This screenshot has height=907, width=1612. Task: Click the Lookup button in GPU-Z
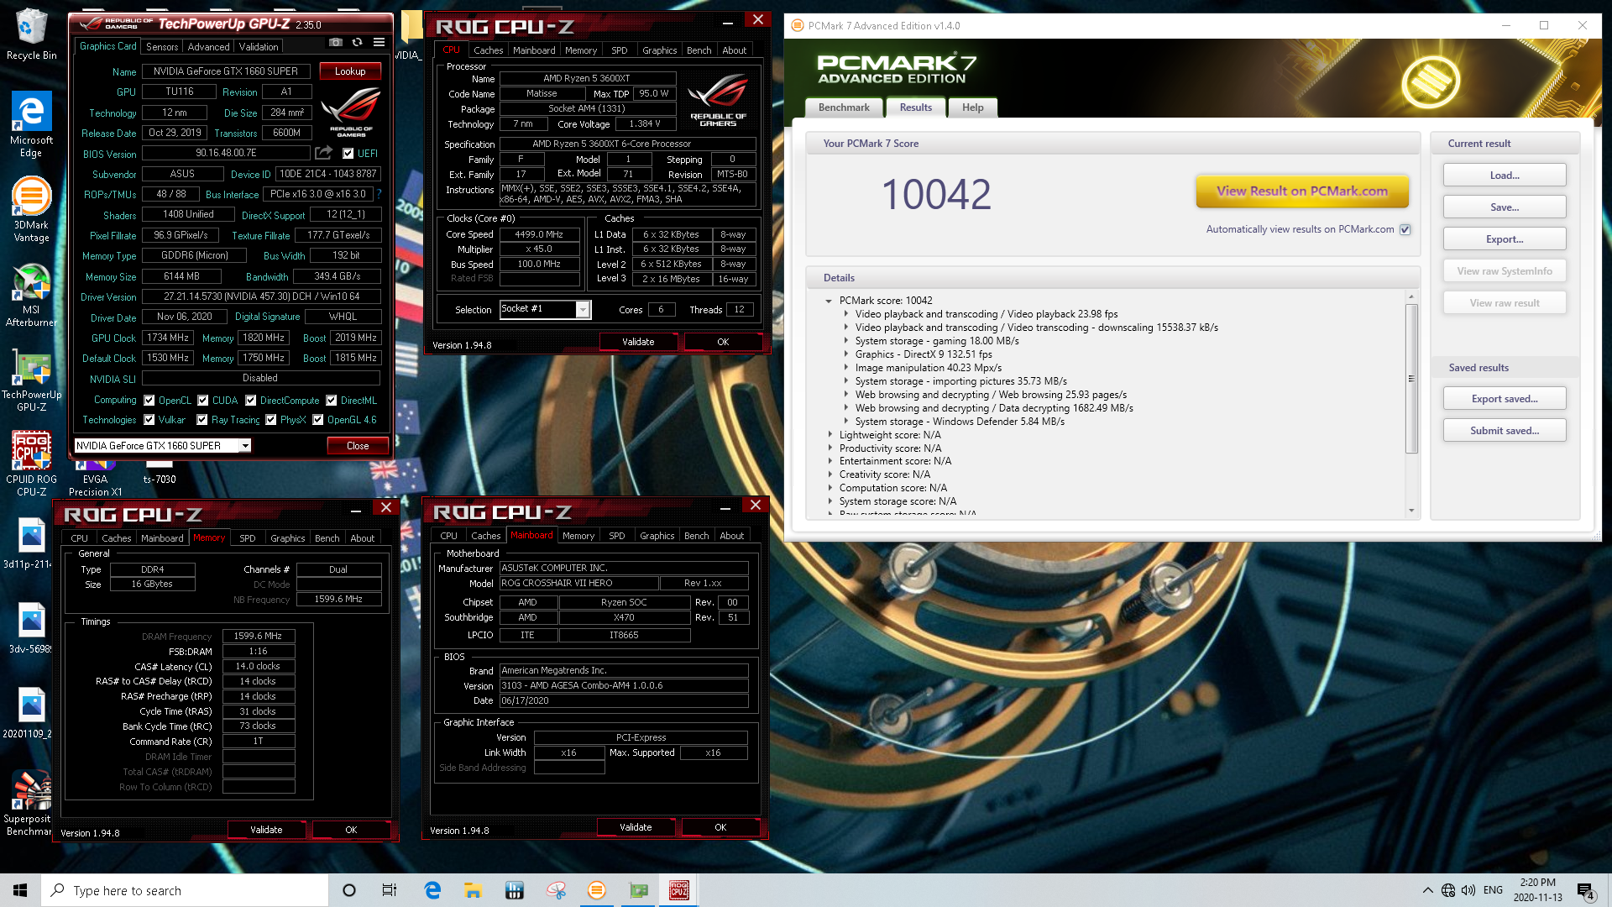pos(350,71)
